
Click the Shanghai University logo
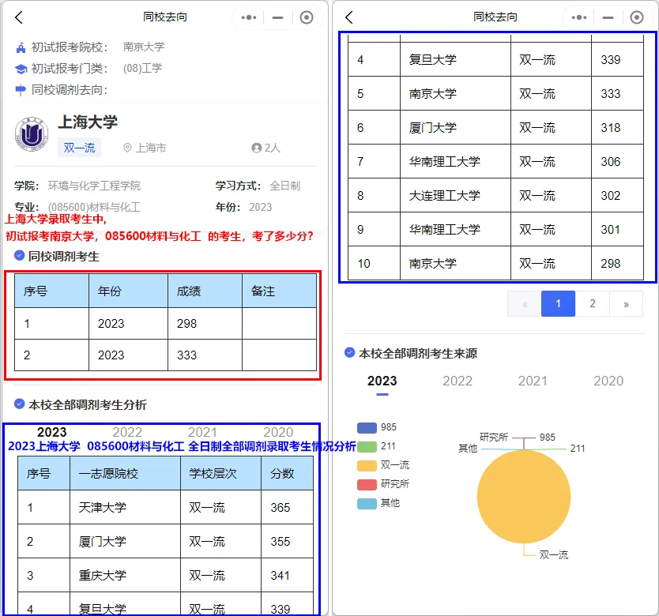coord(32,134)
